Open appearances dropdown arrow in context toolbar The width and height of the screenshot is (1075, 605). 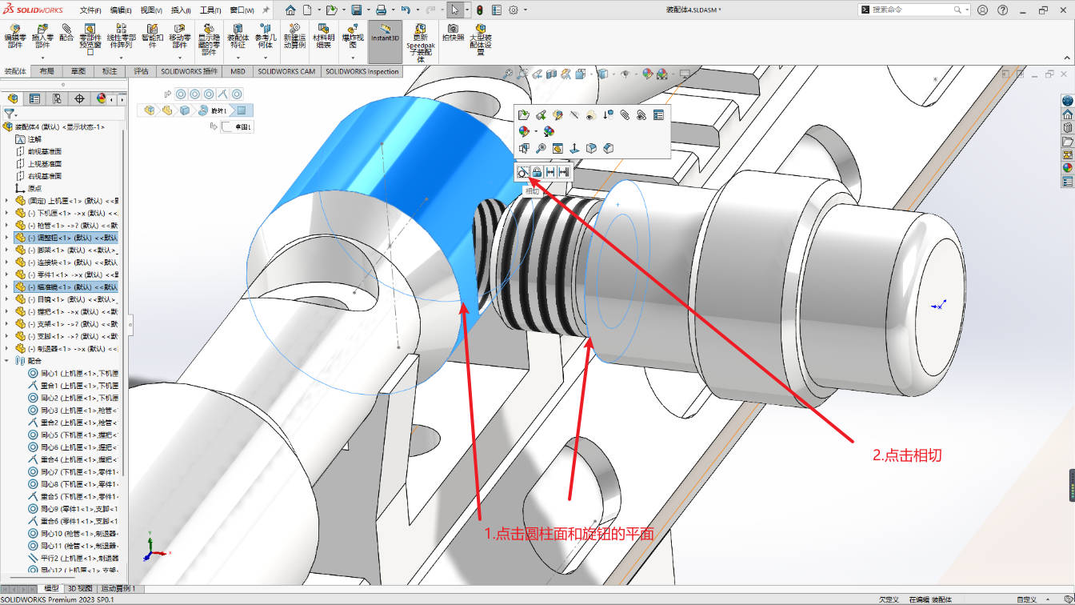tap(536, 131)
